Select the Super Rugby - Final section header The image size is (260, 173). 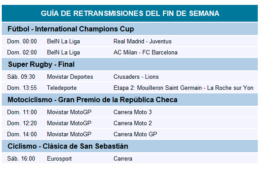point(41,64)
